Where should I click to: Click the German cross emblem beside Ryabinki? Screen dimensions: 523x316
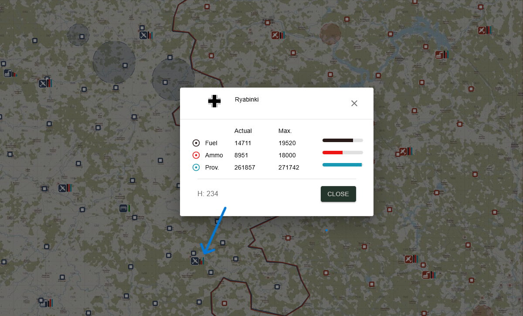point(214,101)
